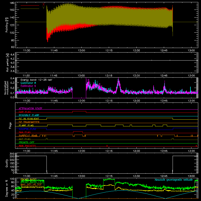
Task: Click the ECLIPSE_FLAG label
Action: click(27, 129)
